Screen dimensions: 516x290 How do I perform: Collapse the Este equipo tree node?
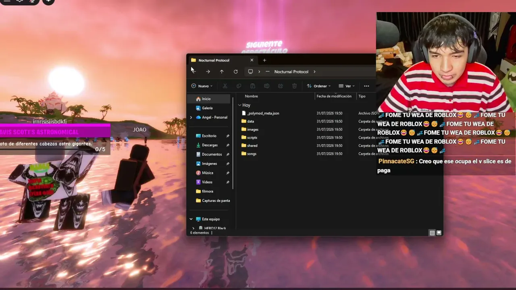click(x=191, y=219)
